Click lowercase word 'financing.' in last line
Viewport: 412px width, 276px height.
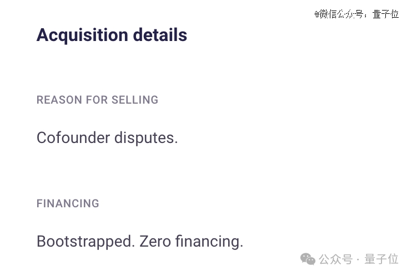coord(209,242)
